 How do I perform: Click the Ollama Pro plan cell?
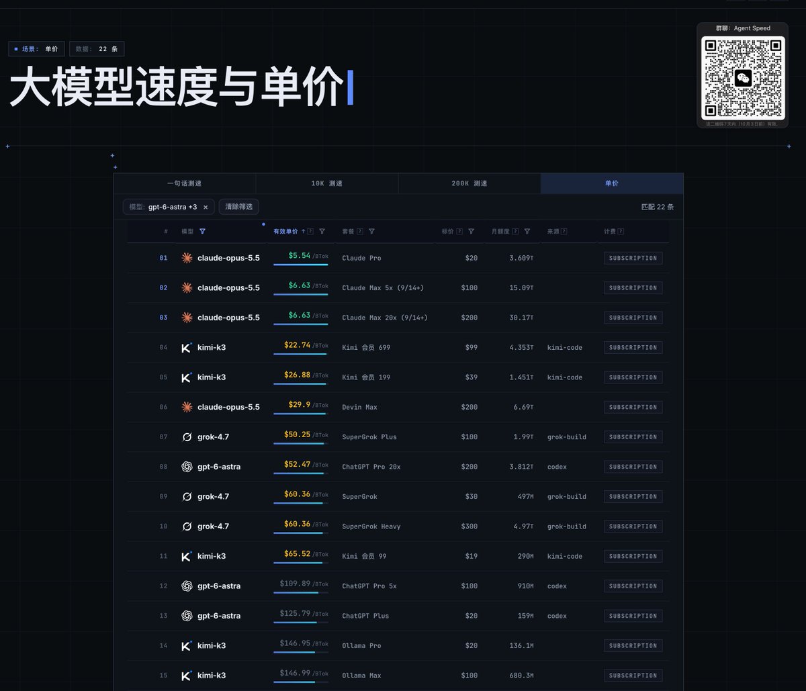pos(361,646)
